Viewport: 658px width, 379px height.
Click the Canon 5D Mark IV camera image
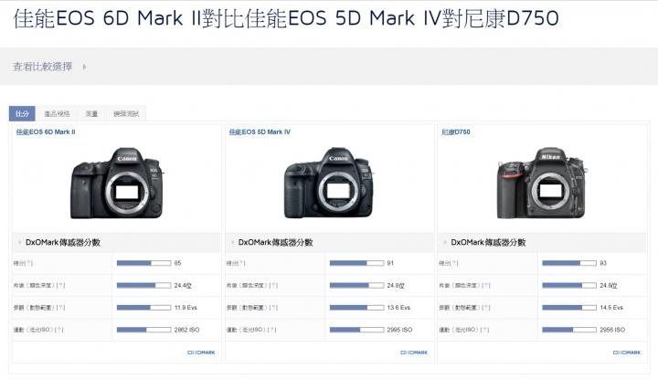tap(329, 183)
